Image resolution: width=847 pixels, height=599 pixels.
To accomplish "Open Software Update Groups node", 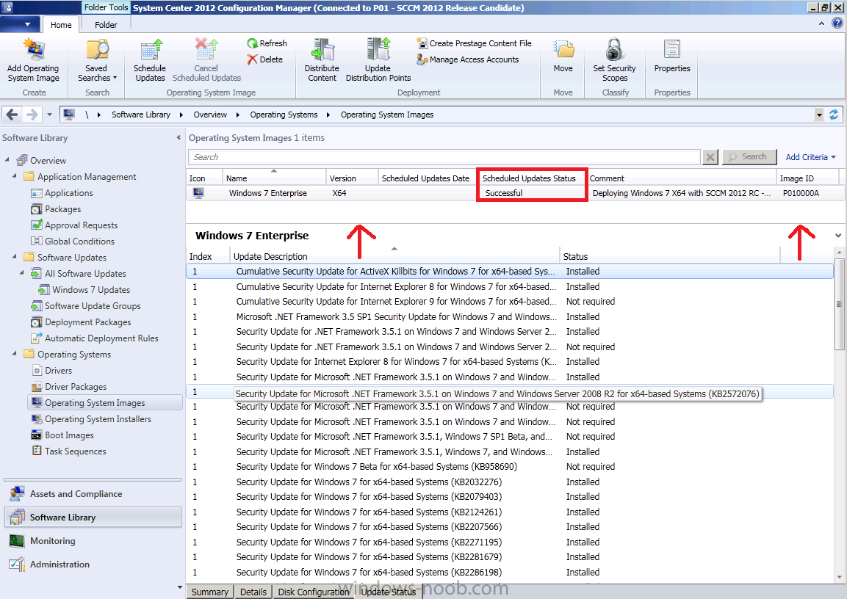I will pos(85,306).
